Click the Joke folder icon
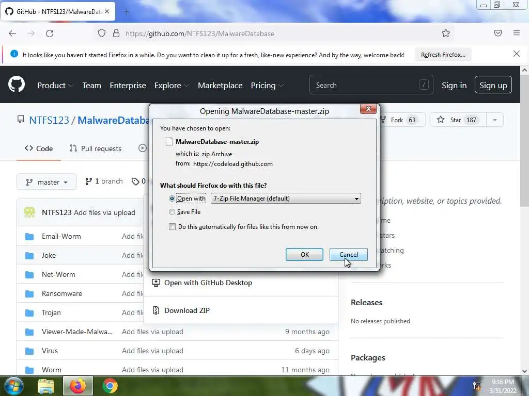Image resolution: width=529 pixels, height=396 pixels. (x=29, y=256)
